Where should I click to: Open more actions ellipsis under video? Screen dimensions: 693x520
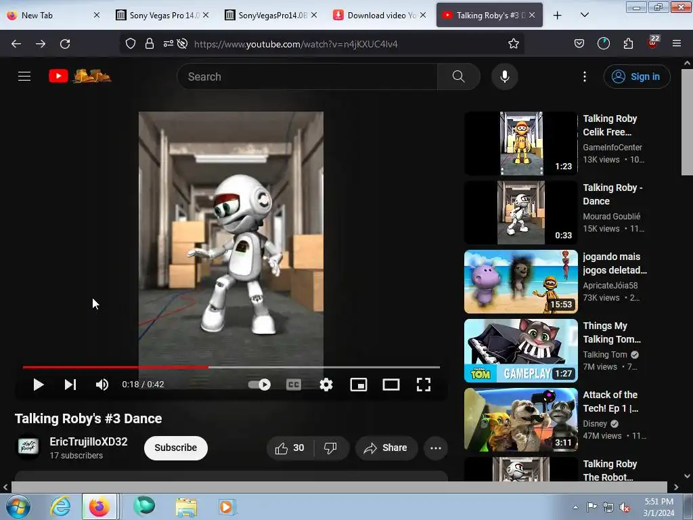tap(436, 448)
